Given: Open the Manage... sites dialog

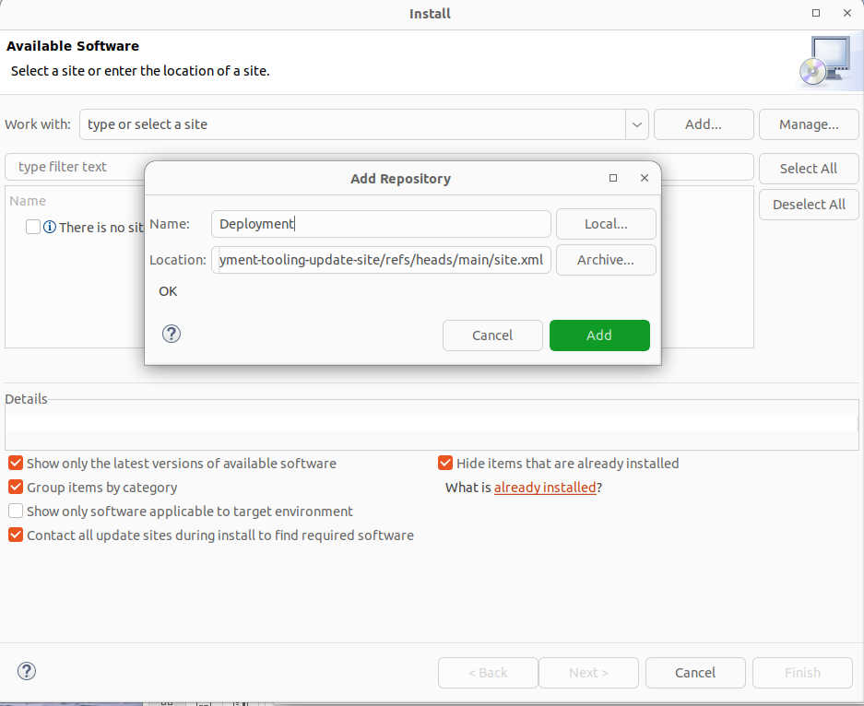Looking at the screenshot, I should [x=809, y=124].
